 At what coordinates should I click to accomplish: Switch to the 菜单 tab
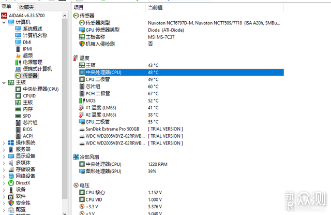pos(6,7)
